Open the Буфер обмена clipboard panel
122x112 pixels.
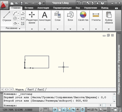(x=109, y=17)
